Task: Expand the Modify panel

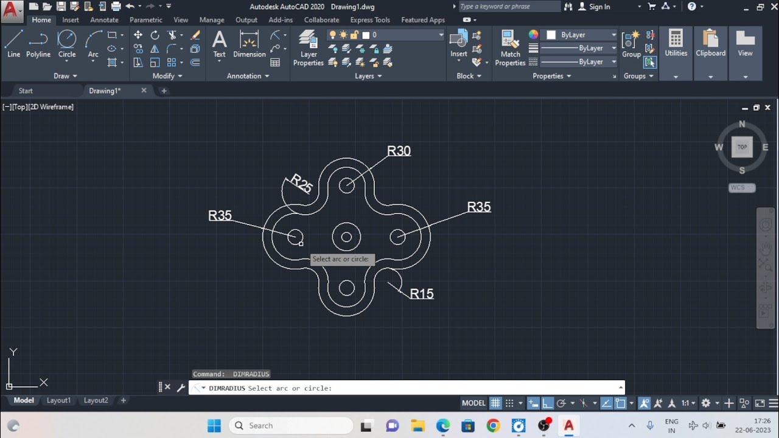Action: (167, 76)
